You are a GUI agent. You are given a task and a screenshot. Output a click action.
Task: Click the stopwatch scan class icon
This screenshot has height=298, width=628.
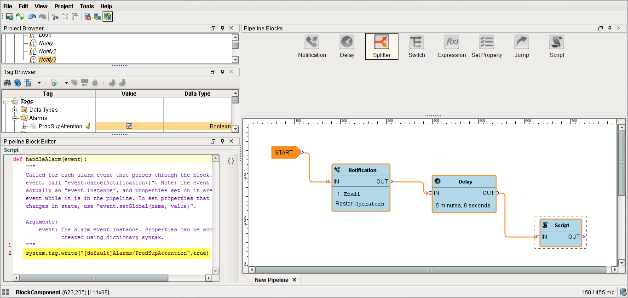pyautogui.click(x=95, y=83)
